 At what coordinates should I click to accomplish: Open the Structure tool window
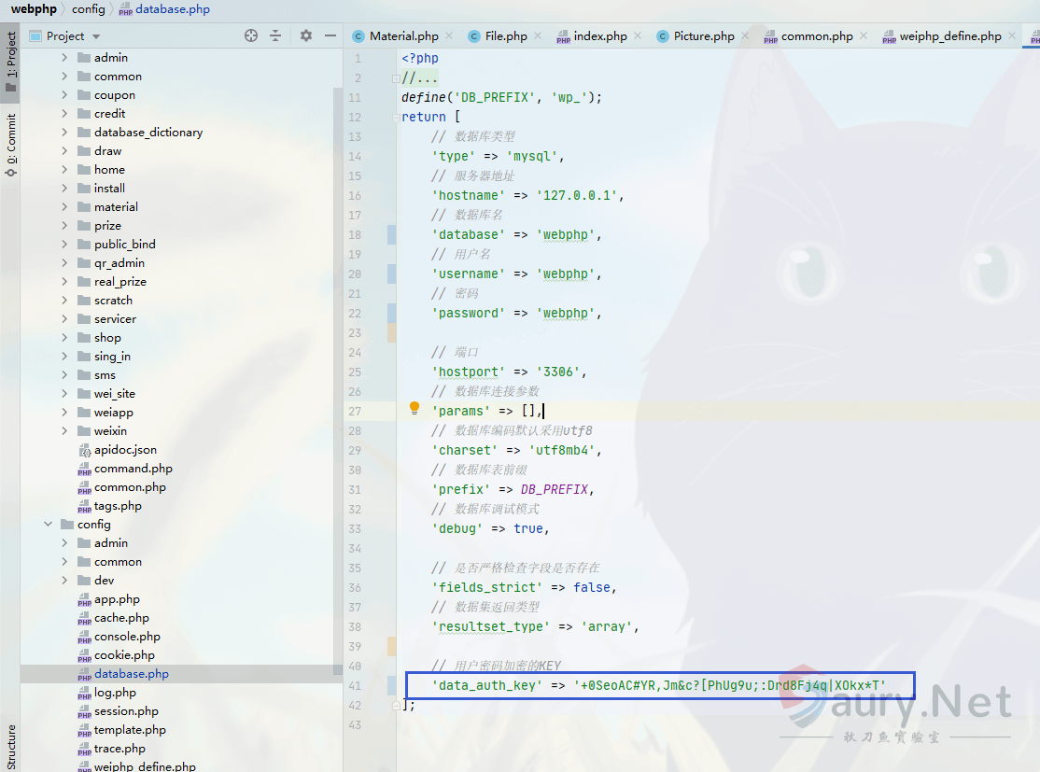click(10, 745)
